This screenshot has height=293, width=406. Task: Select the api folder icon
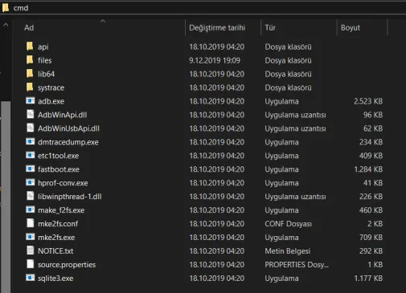(30, 47)
